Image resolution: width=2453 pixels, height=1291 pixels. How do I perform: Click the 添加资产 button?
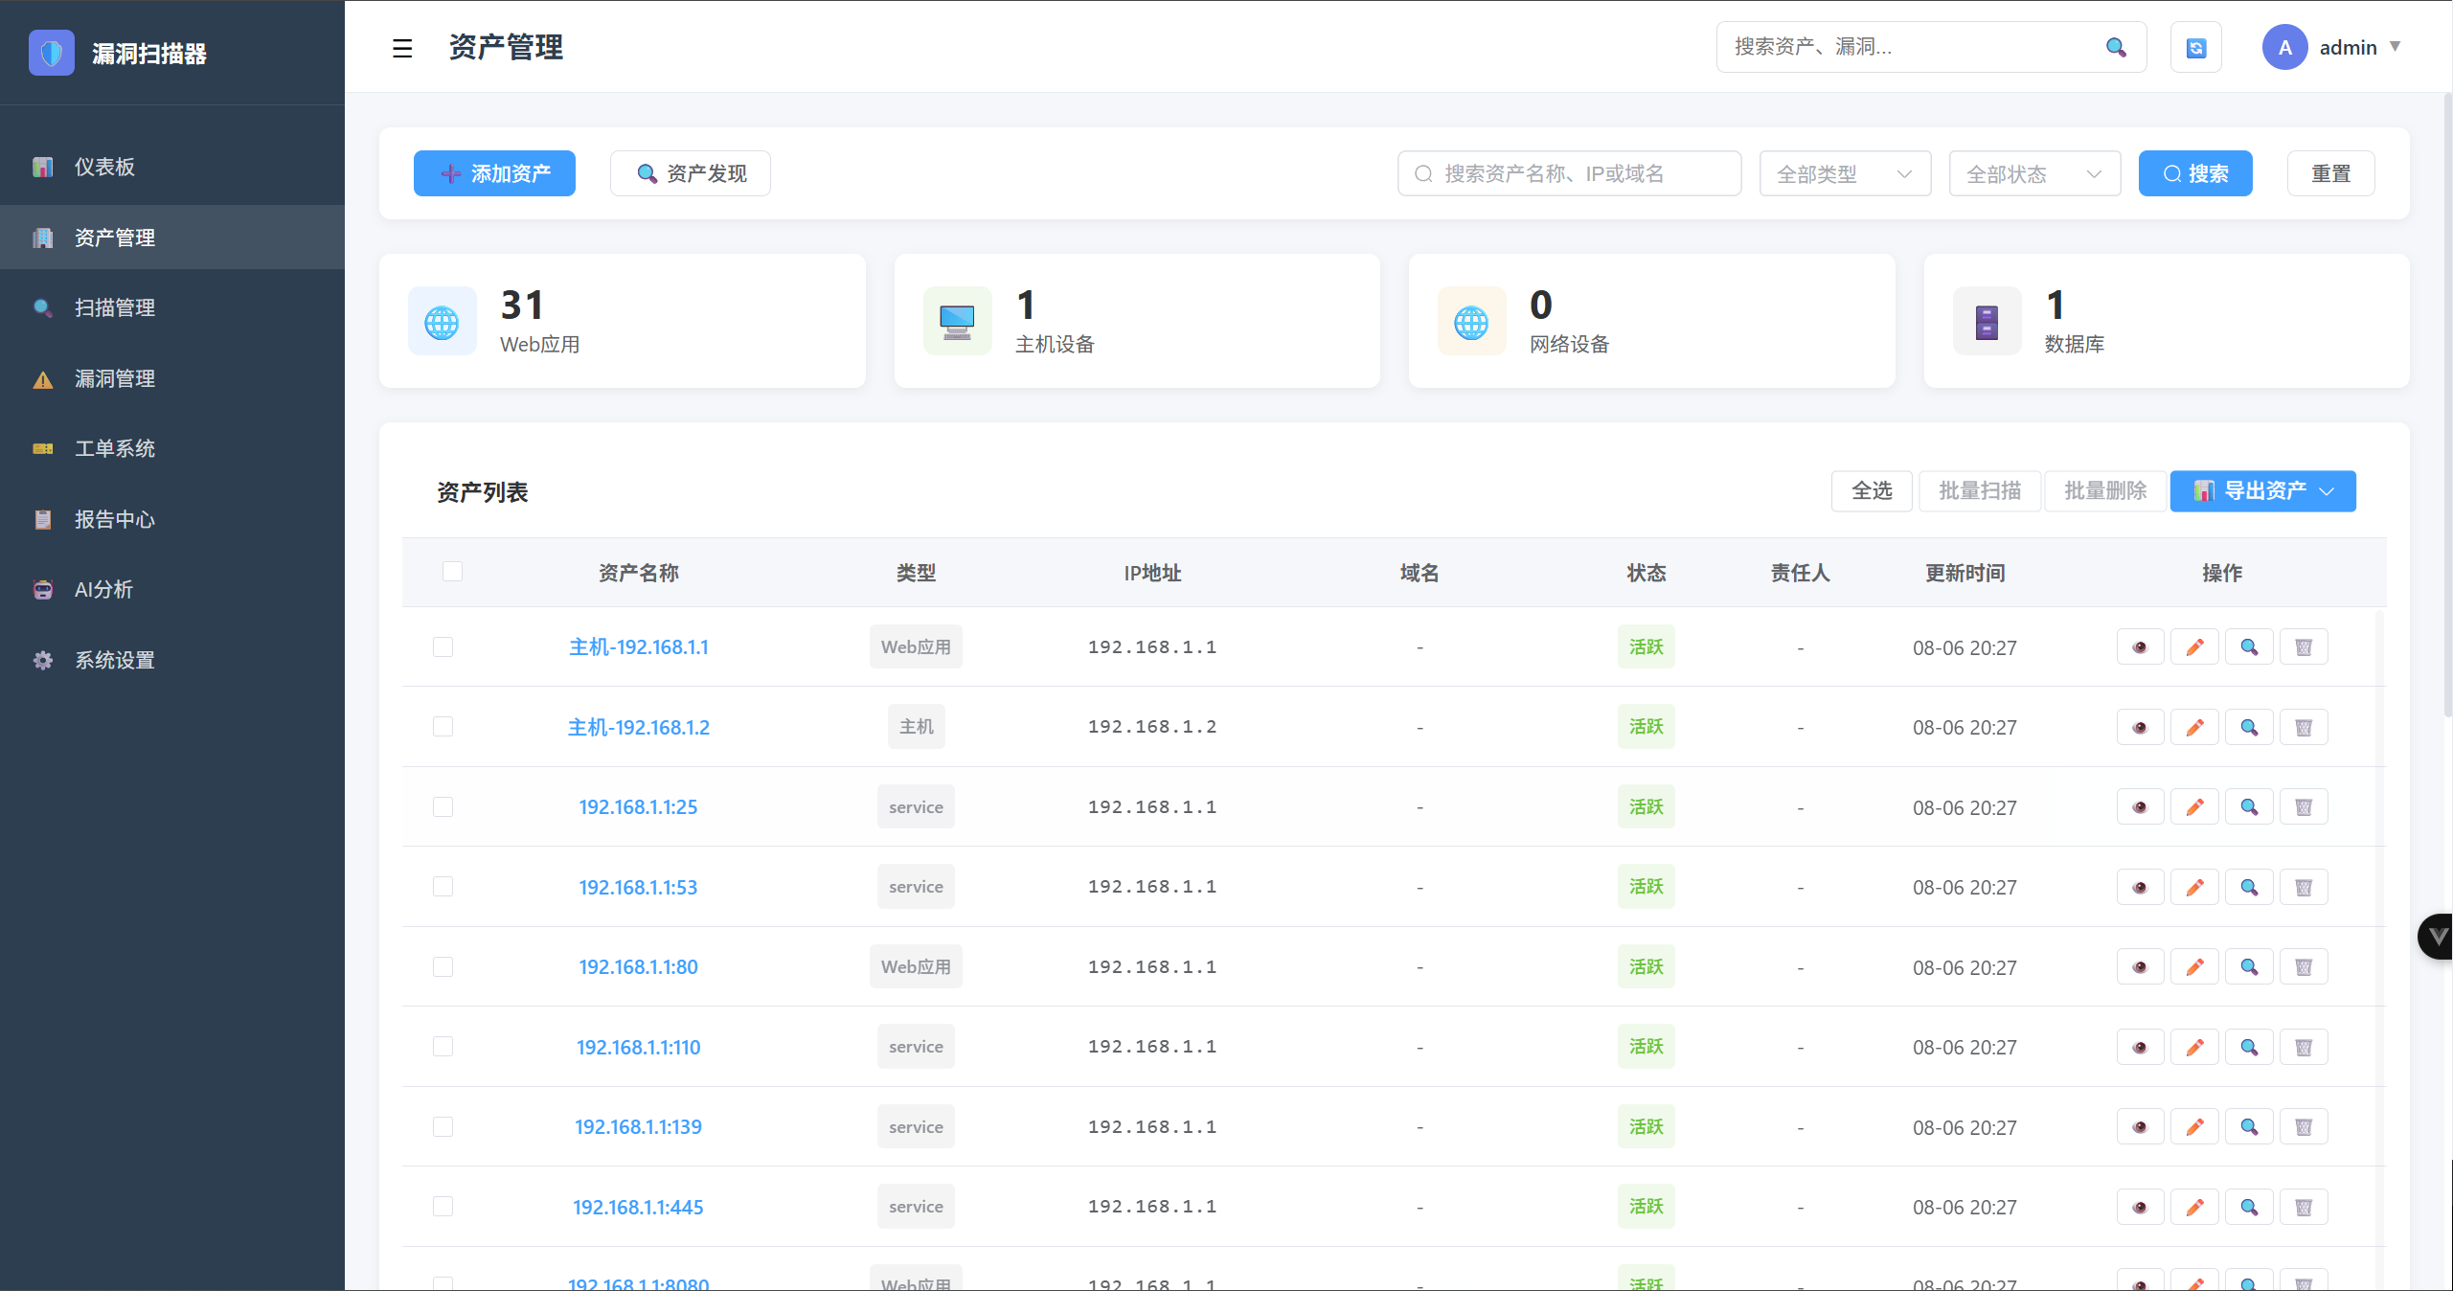494,173
